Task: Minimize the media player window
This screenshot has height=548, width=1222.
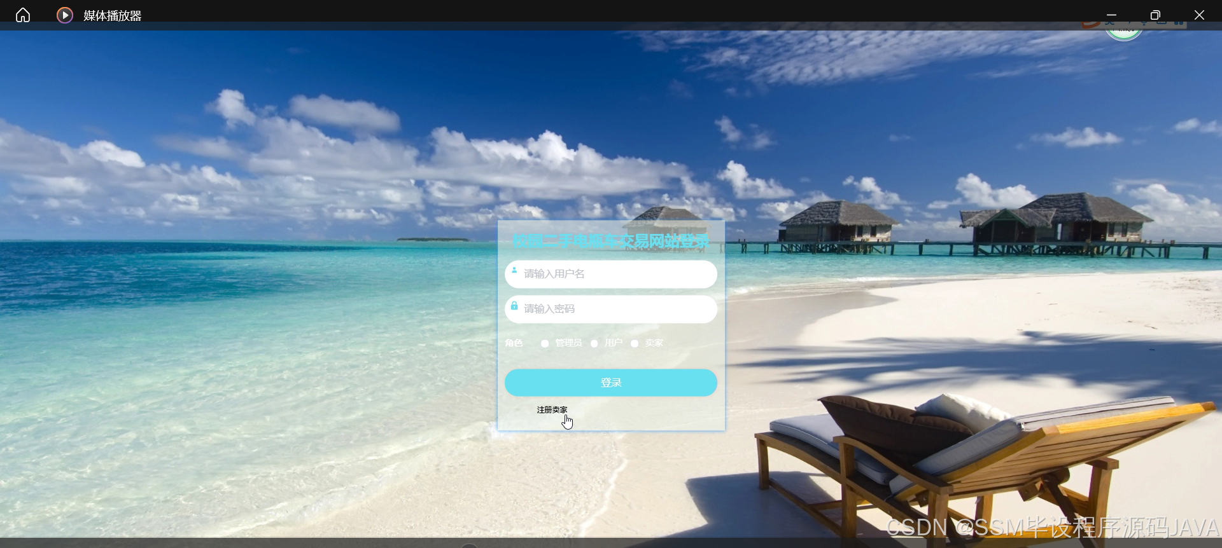Action: coord(1111,15)
